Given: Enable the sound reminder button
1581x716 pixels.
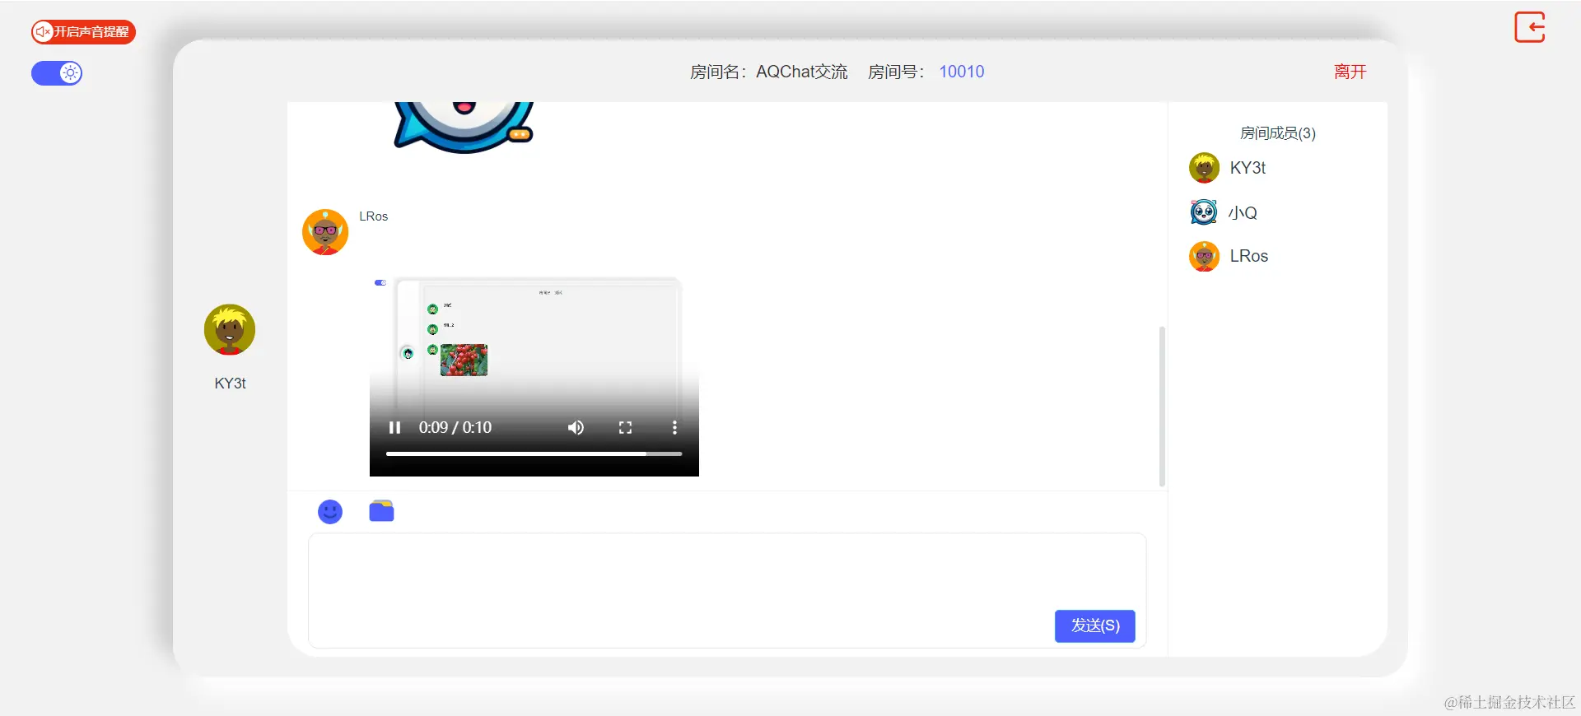Looking at the screenshot, I should [x=83, y=32].
